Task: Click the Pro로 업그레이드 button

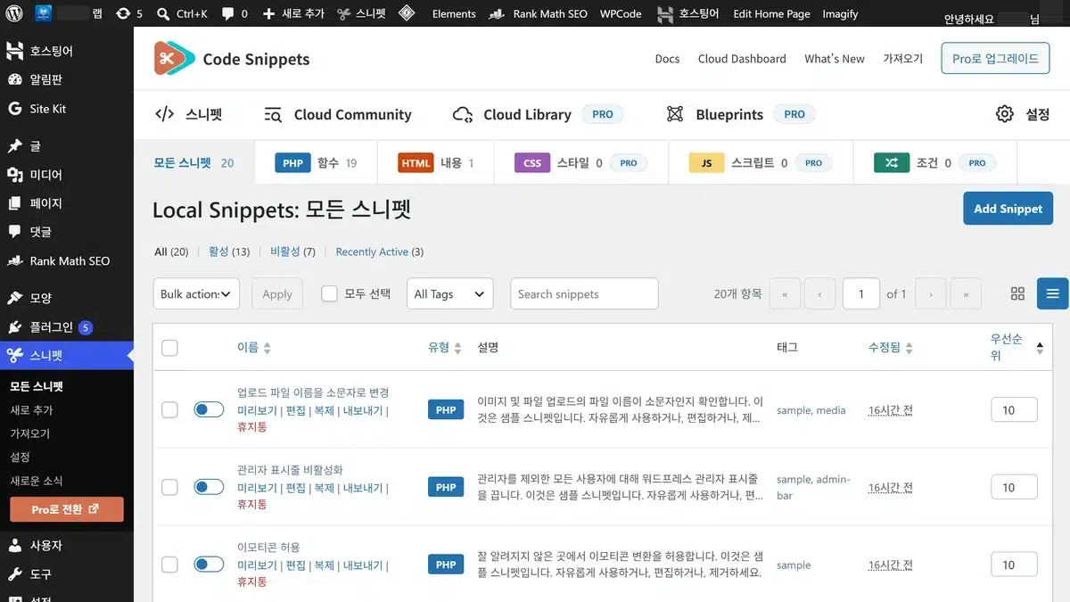Action: [995, 59]
